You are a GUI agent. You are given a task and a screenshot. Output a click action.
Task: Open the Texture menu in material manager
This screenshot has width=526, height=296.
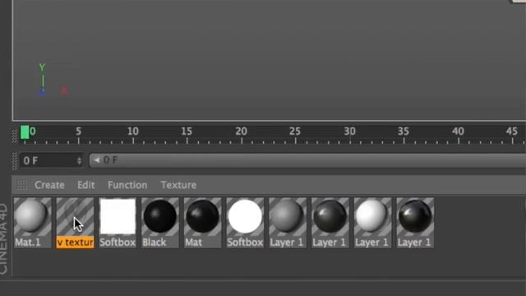click(178, 185)
